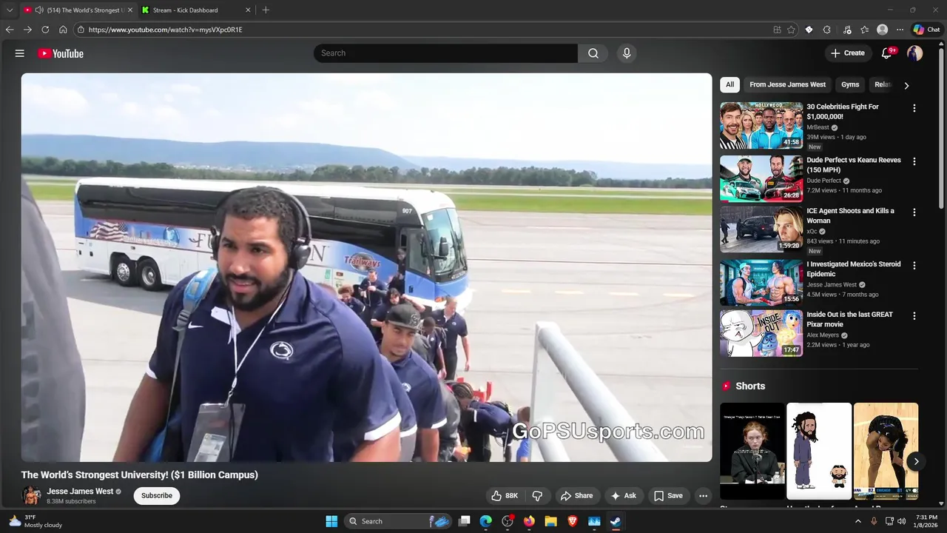The image size is (947, 533).
Task: Open options for Dude Perfect vs Keanu video
Action: pyautogui.click(x=914, y=161)
